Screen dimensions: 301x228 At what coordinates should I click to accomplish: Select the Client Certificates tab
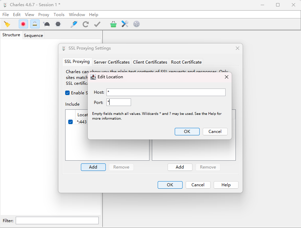click(x=150, y=62)
